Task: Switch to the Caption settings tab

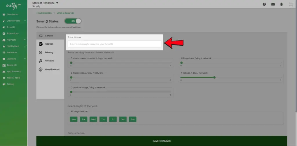Action: click(x=49, y=44)
